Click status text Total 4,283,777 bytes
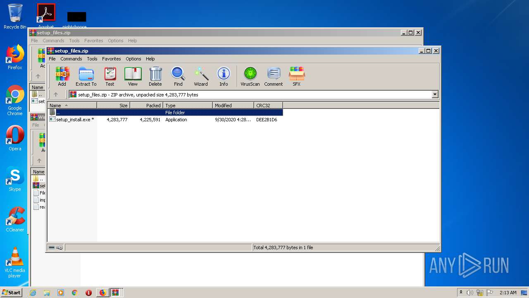The height and width of the screenshot is (298, 529). click(x=283, y=248)
